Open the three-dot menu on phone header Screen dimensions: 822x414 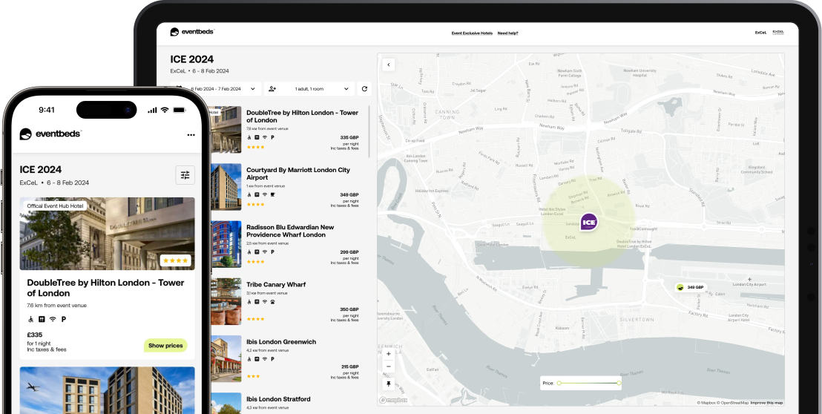(191, 134)
